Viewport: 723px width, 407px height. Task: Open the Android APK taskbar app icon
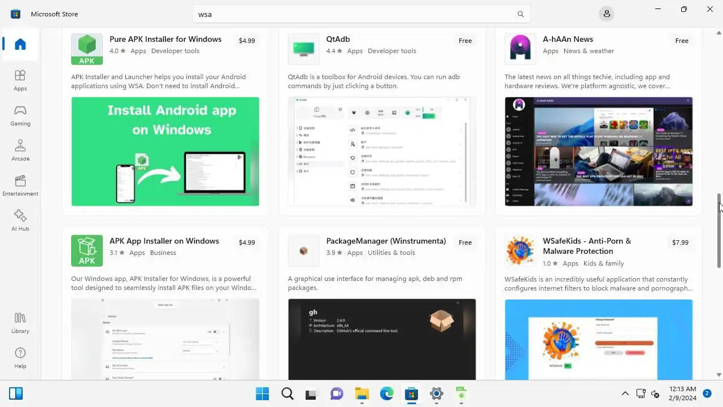[461, 393]
